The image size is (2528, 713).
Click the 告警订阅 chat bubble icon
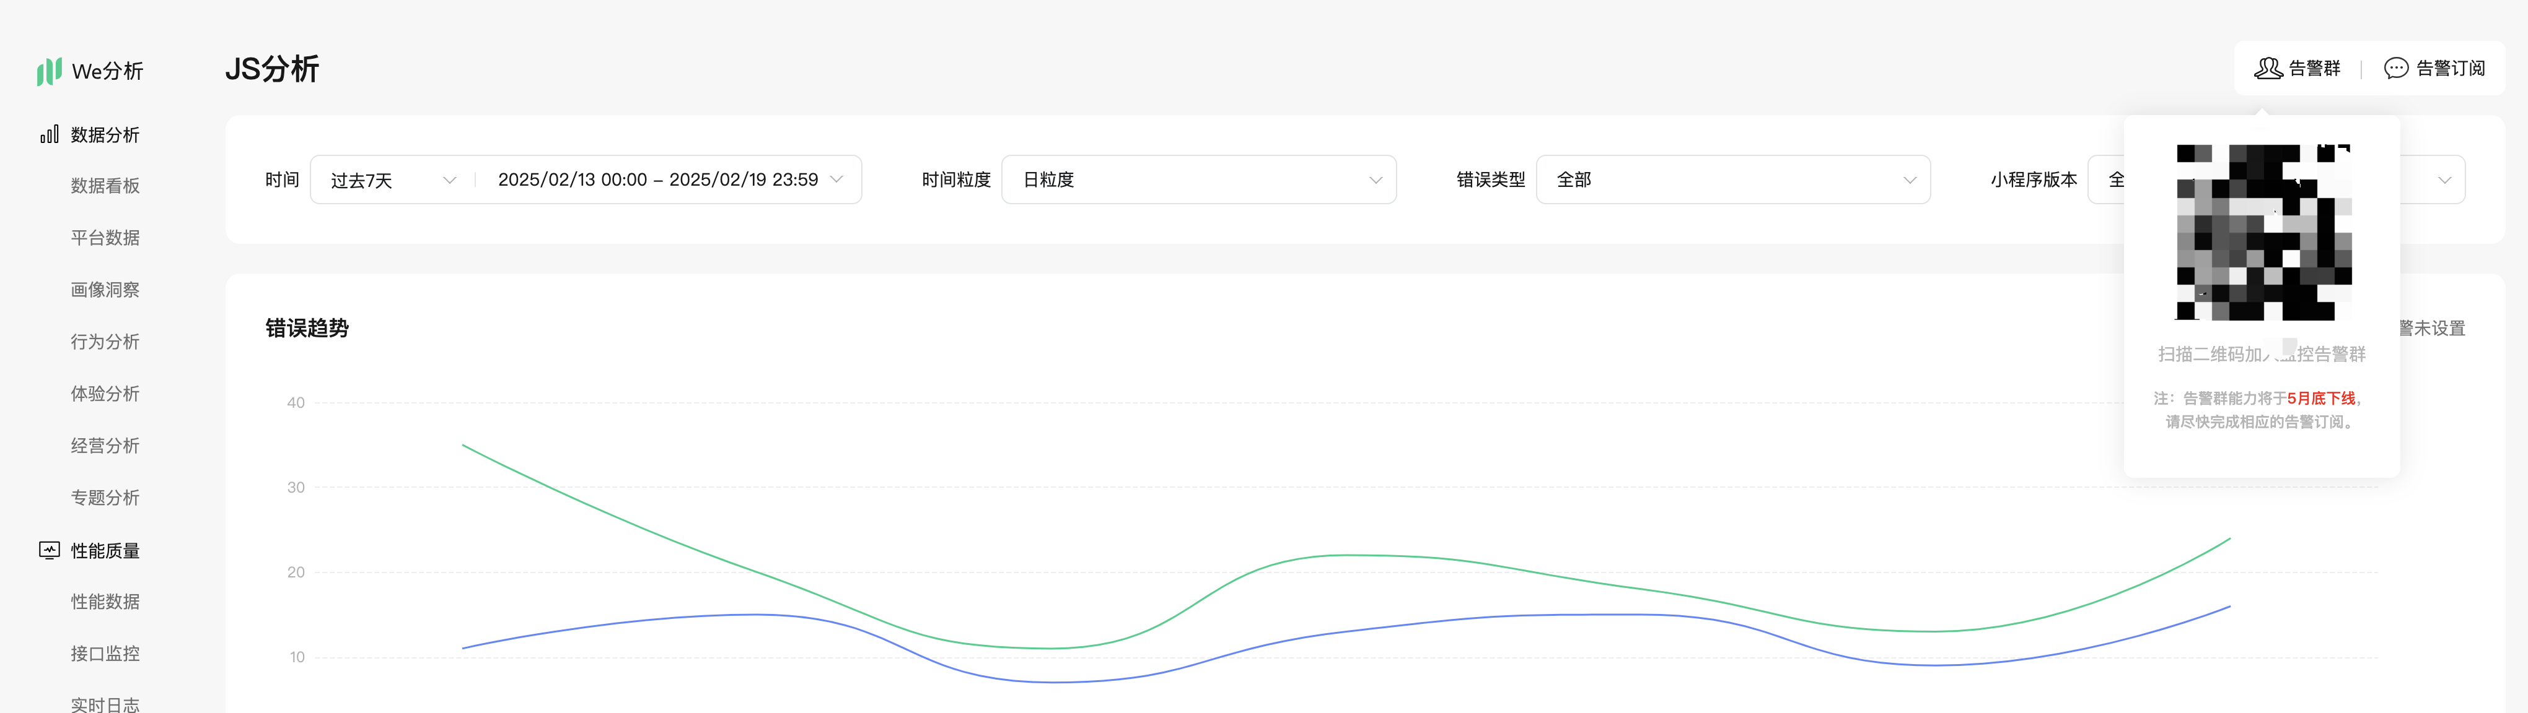[x=2395, y=67]
